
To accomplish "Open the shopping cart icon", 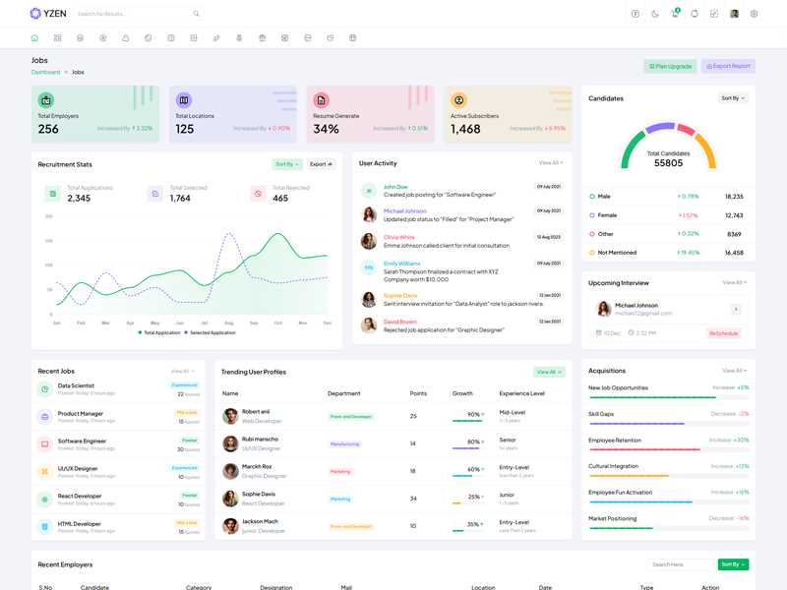I will click(x=675, y=14).
